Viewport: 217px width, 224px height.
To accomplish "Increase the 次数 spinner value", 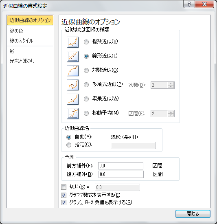I will pos(171,83).
